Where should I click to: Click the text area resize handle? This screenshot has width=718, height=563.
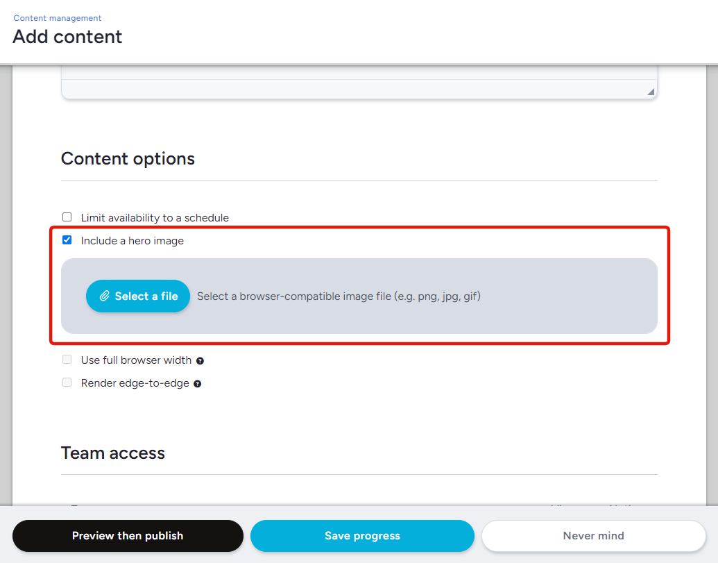[650, 92]
